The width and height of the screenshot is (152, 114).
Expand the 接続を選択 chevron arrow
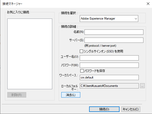point(136,19)
